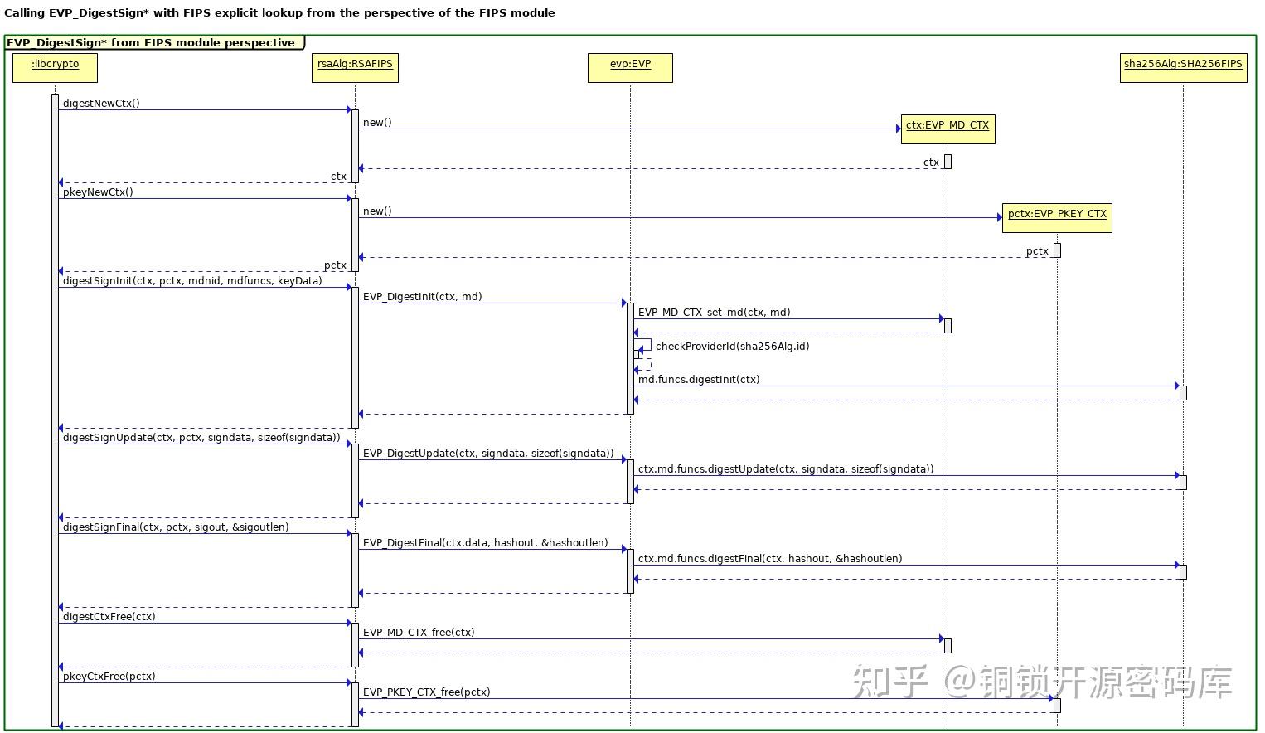1265x733 pixels.
Task: Select the EVP_DigestUpdate message label
Action: pos(487,453)
